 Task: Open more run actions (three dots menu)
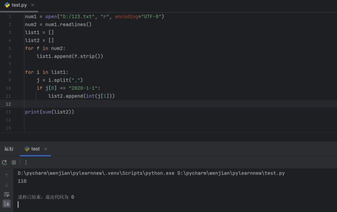(x=26, y=162)
